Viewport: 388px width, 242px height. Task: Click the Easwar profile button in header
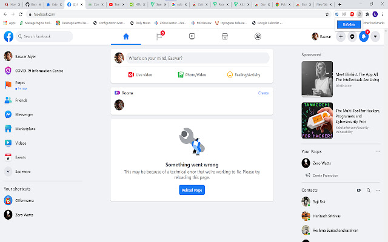(321, 37)
